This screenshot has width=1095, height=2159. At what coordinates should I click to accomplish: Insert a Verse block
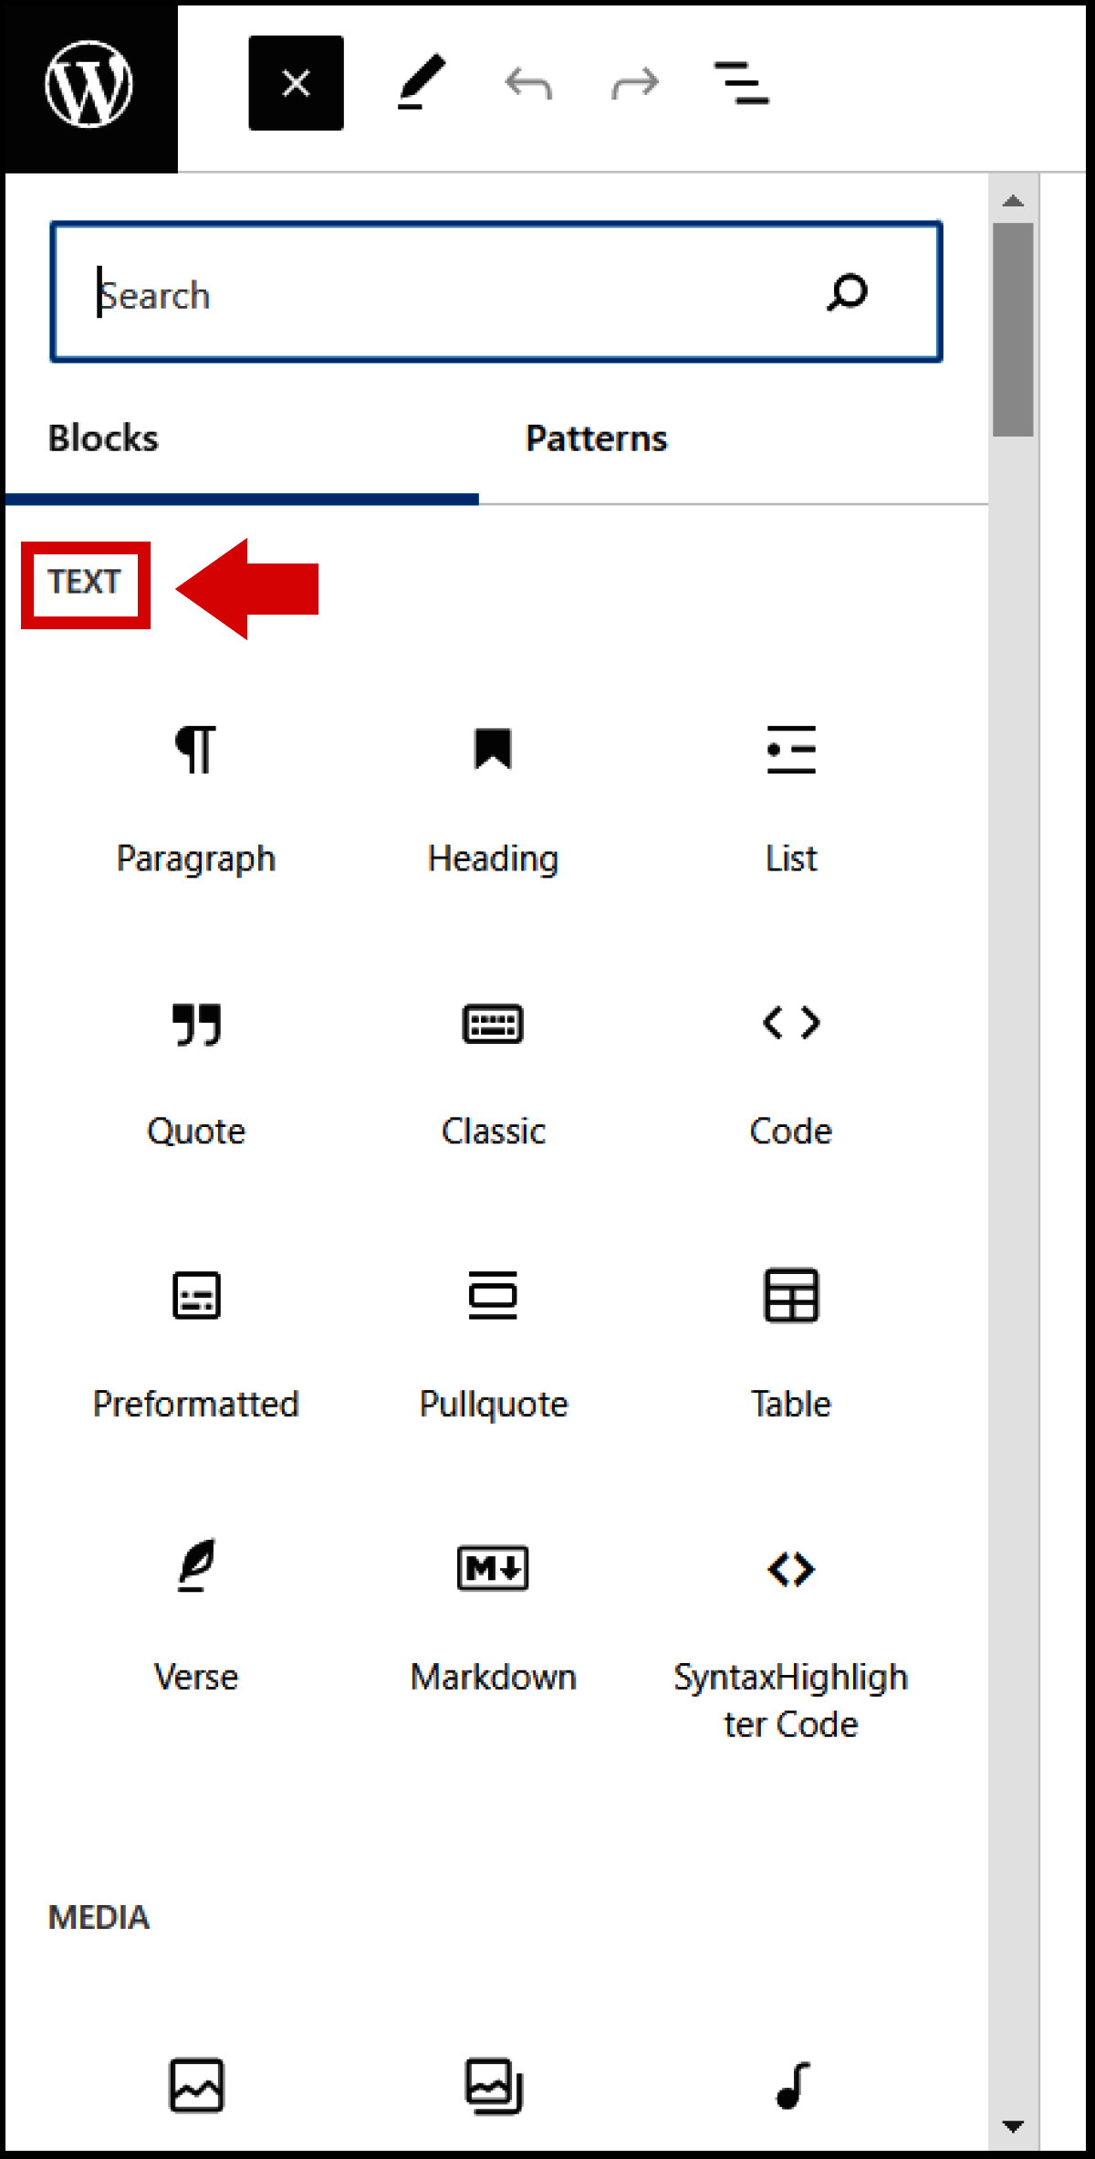[x=196, y=1617]
